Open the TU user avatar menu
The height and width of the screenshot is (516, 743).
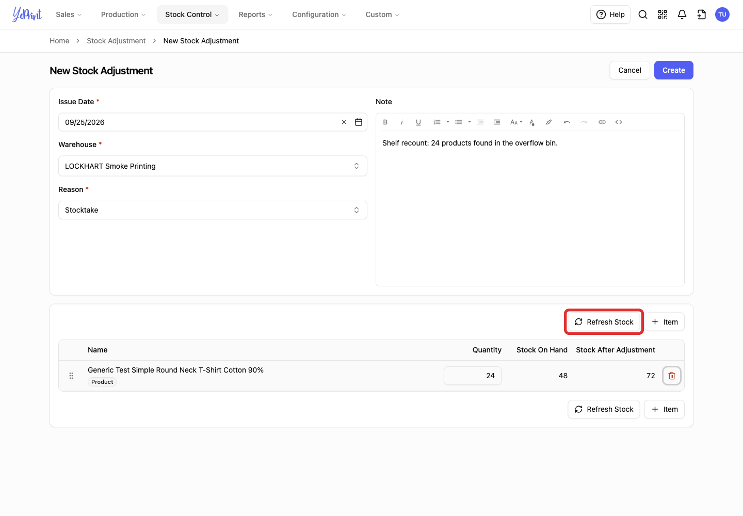[x=722, y=14]
